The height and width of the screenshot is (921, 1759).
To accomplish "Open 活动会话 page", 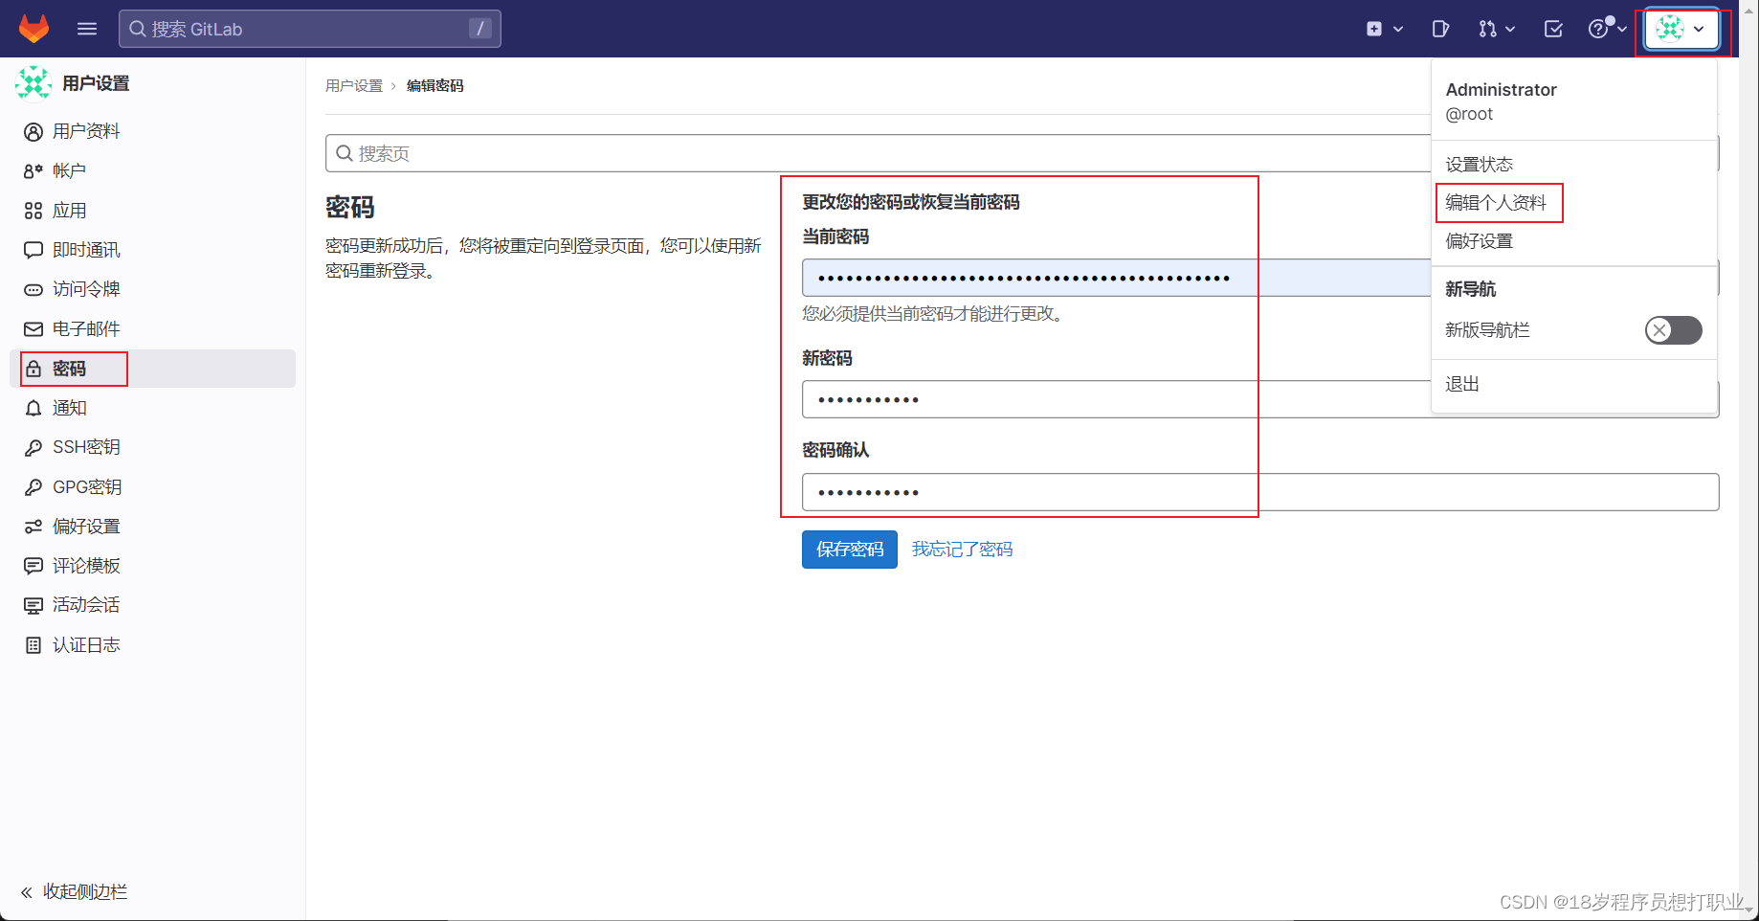I will click(x=153, y=605).
